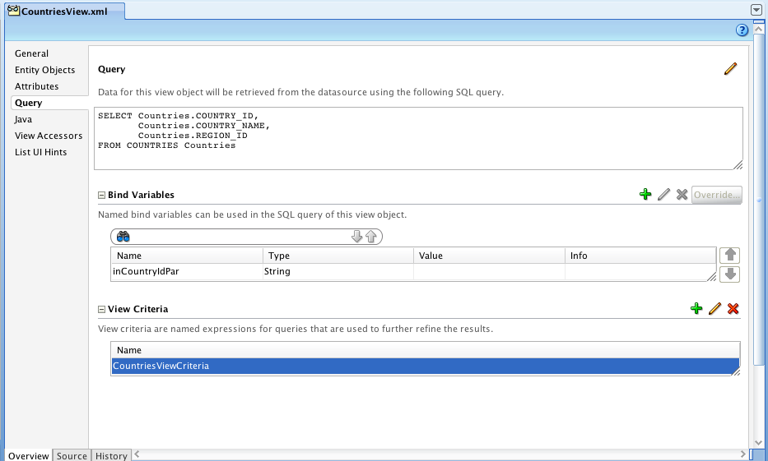
Task: Click the Value column header
Action: coord(489,256)
